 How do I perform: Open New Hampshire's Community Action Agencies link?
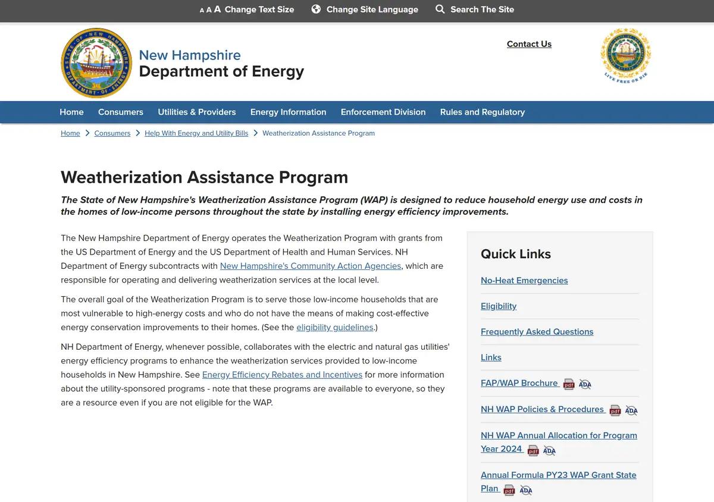311,266
